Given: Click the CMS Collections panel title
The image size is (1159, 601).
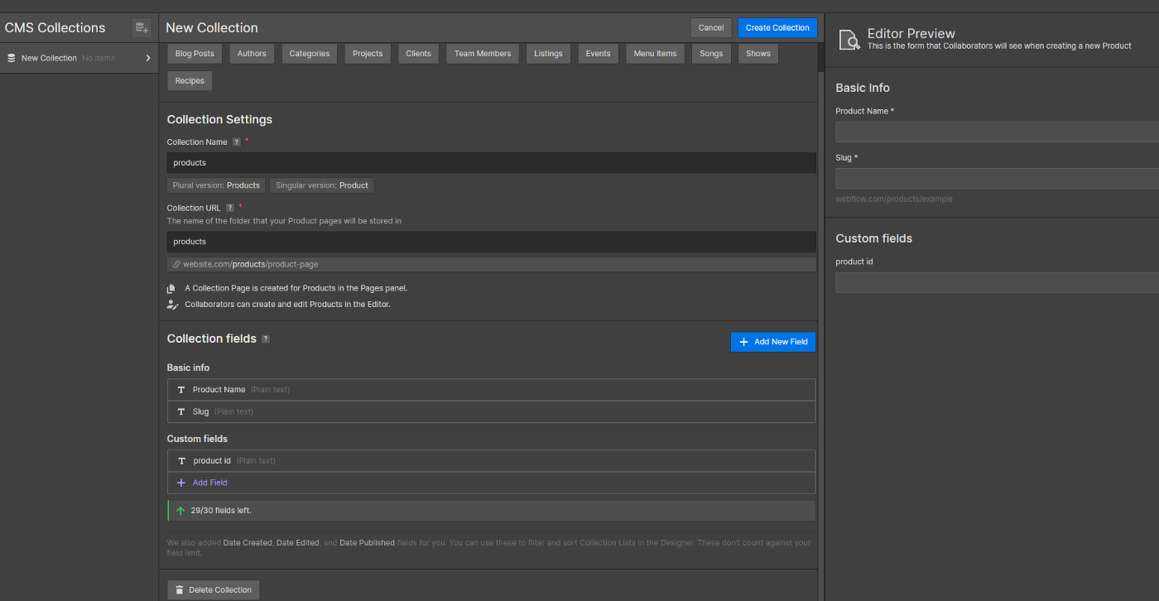Looking at the screenshot, I should point(55,28).
